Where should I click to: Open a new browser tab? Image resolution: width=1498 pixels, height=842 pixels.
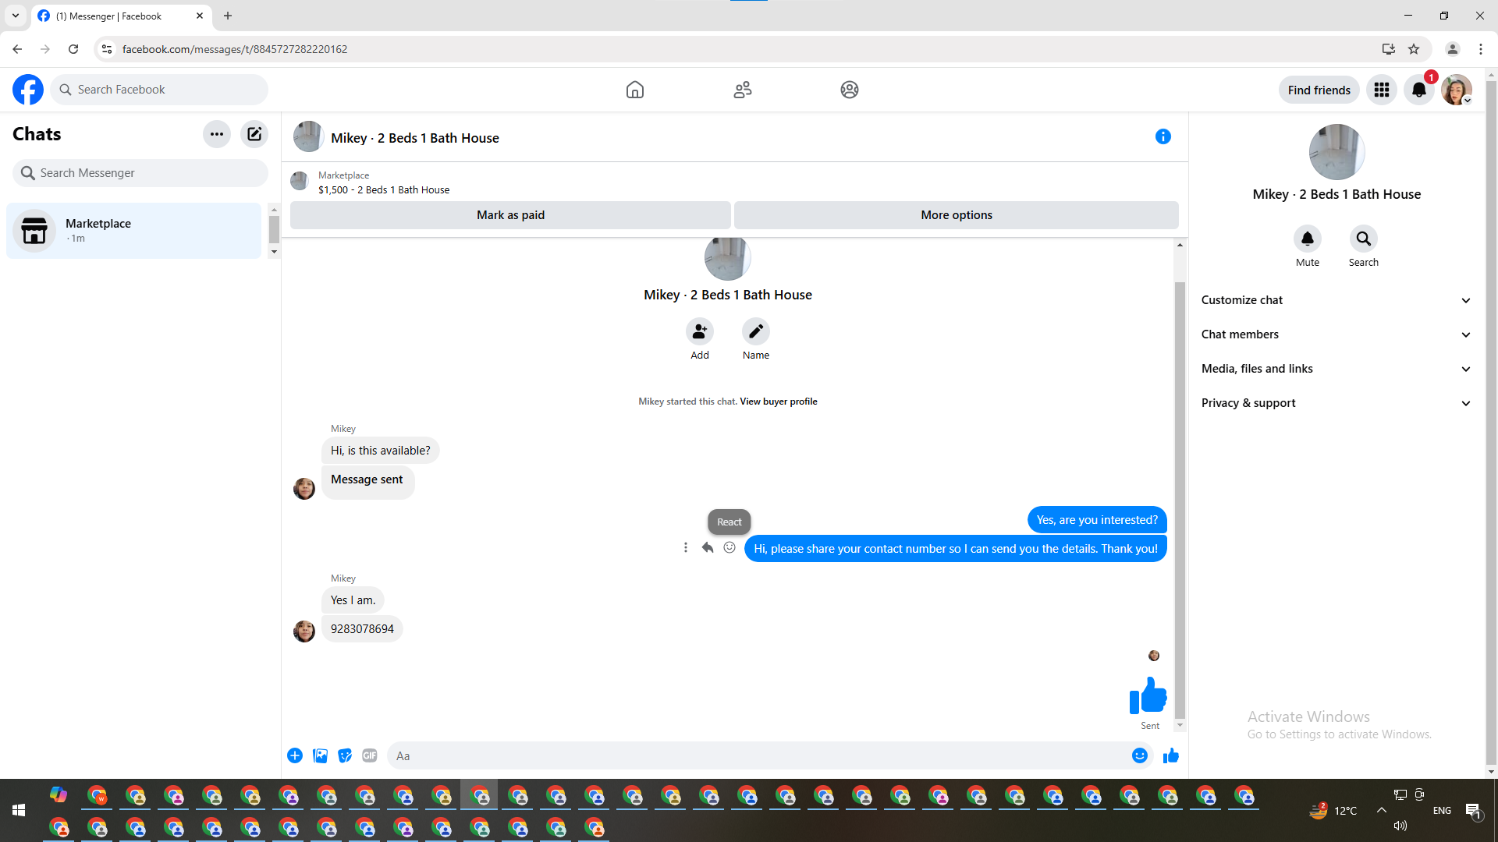(228, 16)
